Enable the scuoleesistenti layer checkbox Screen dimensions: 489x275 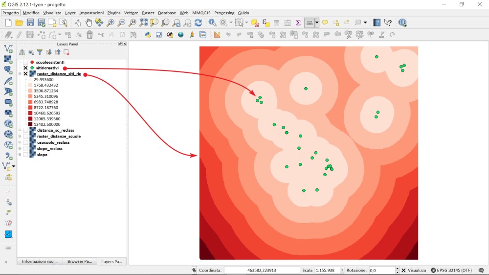[25, 62]
